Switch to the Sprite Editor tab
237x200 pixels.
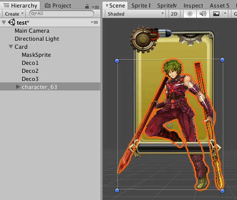tap(141, 6)
